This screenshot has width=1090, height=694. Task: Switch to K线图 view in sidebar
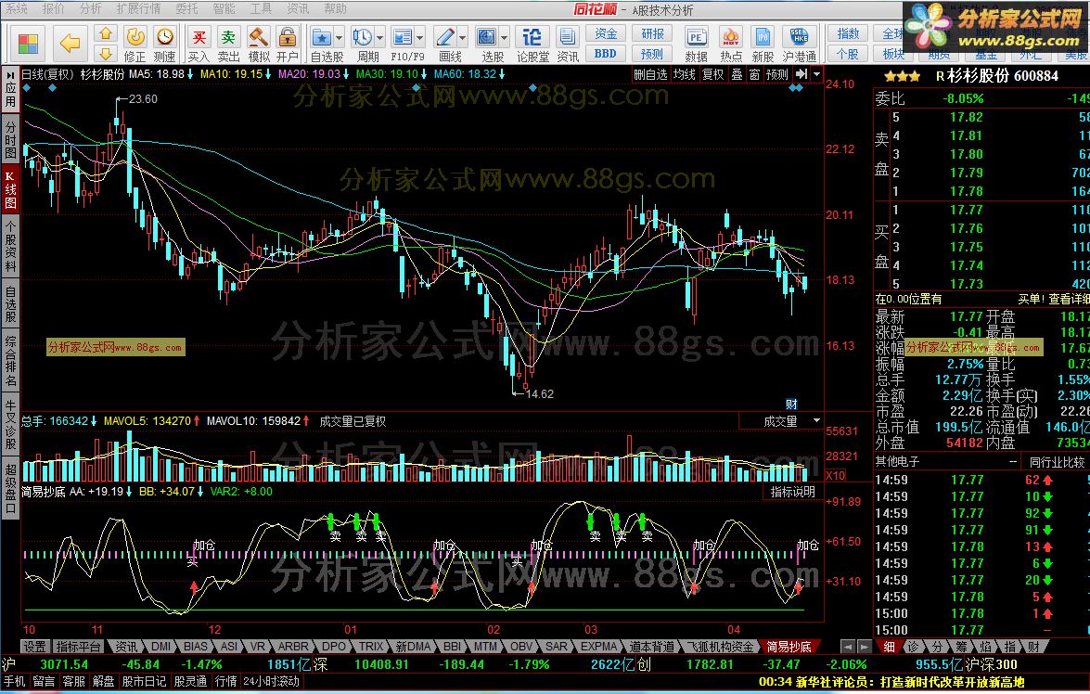tap(10, 188)
